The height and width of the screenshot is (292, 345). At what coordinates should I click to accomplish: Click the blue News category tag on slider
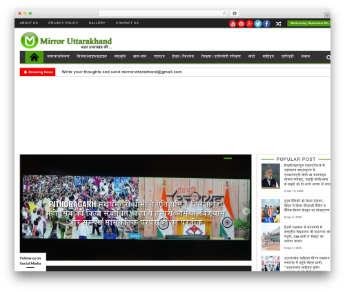pos(135,235)
